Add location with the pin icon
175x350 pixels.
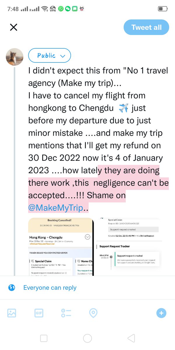pos(93,313)
